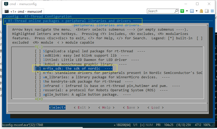The height and width of the screenshot is (129, 217).
Task: Open dropdown arrow next to new console
Action: click(x=187, y=11)
